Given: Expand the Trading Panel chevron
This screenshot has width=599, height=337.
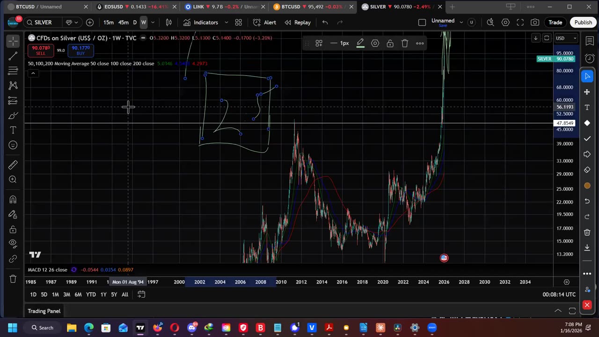Looking at the screenshot, I should coord(558,311).
